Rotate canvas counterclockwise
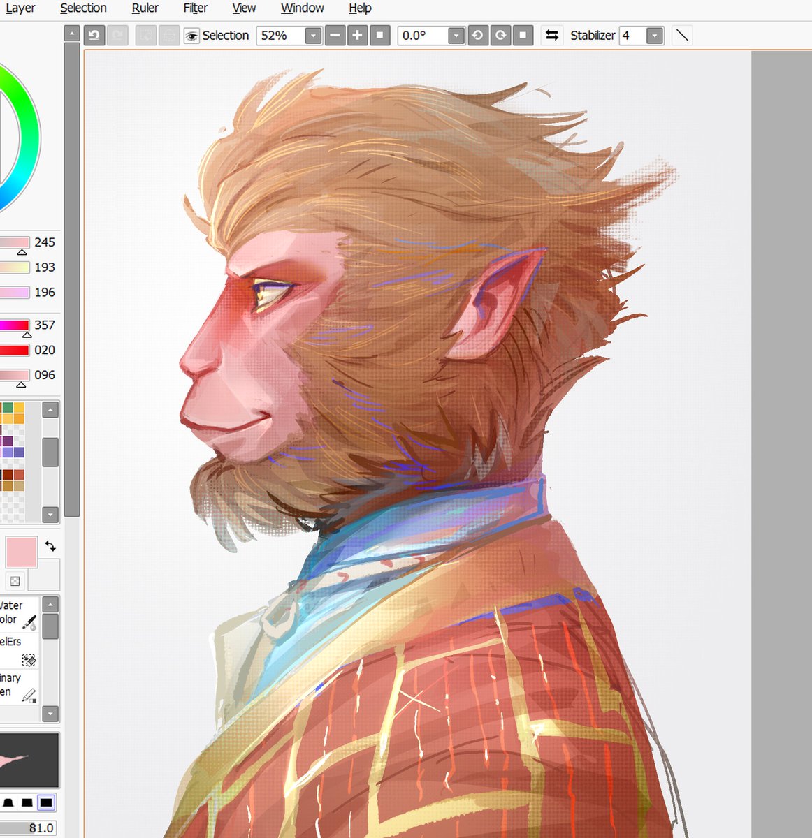 click(x=478, y=35)
